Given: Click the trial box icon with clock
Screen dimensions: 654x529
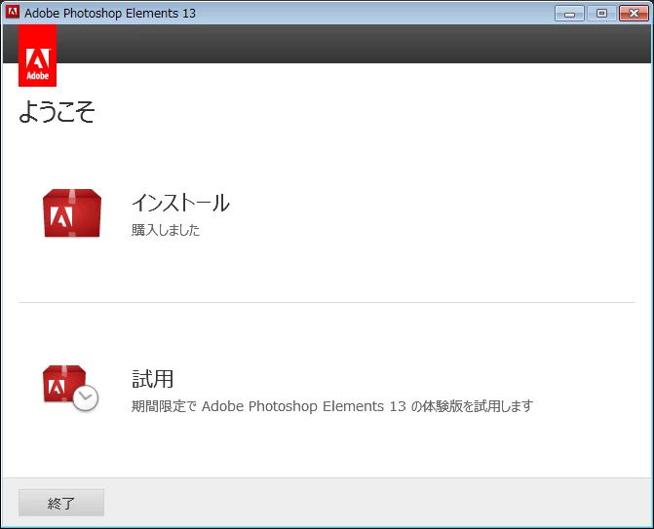Looking at the screenshot, I should point(70,388).
